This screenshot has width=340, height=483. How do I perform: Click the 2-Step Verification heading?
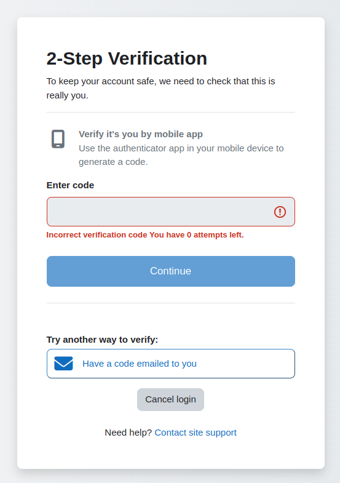click(x=127, y=58)
